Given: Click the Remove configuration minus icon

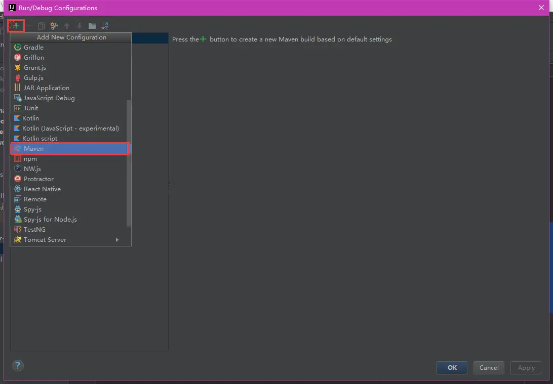Looking at the screenshot, I should point(28,26).
